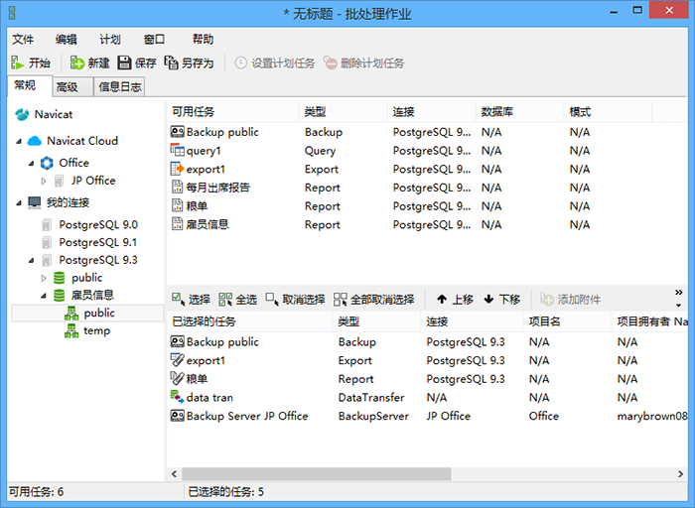Image resolution: width=695 pixels, height=508 pixels.
Task: Open the 计划 (Schedule) menu
Action: tap(110, 40)
